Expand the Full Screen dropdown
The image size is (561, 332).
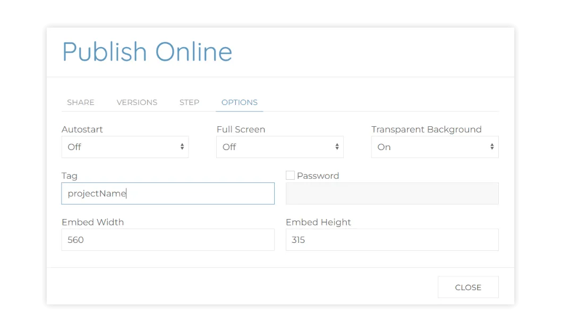(280, 147)
